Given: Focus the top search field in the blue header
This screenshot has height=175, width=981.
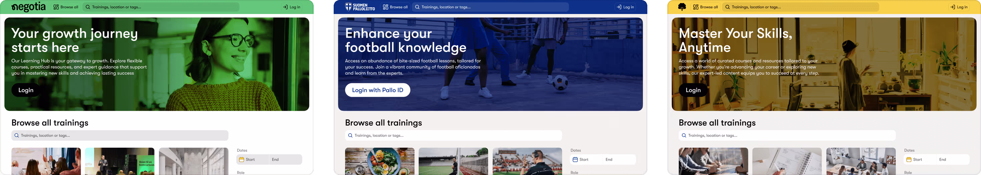Looking at the screenshot, I should [490, 7].
